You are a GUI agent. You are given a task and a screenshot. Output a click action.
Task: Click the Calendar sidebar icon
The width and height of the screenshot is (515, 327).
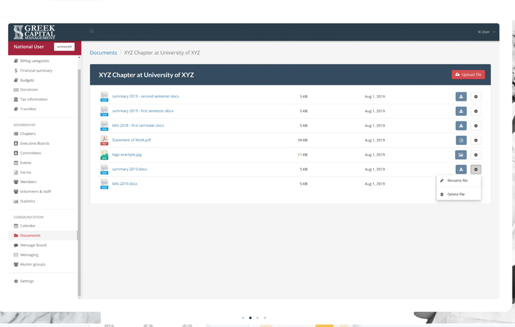pos(16,225)
